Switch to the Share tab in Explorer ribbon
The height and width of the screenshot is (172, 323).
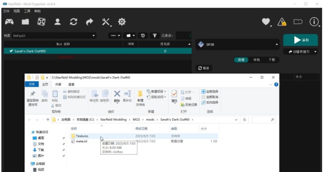point(58,84)
